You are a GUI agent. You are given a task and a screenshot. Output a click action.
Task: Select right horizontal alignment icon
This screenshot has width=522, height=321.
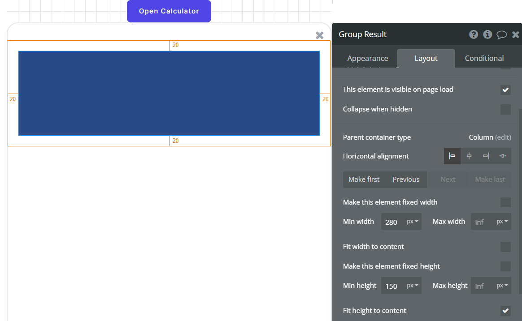(x=486, y=156)
